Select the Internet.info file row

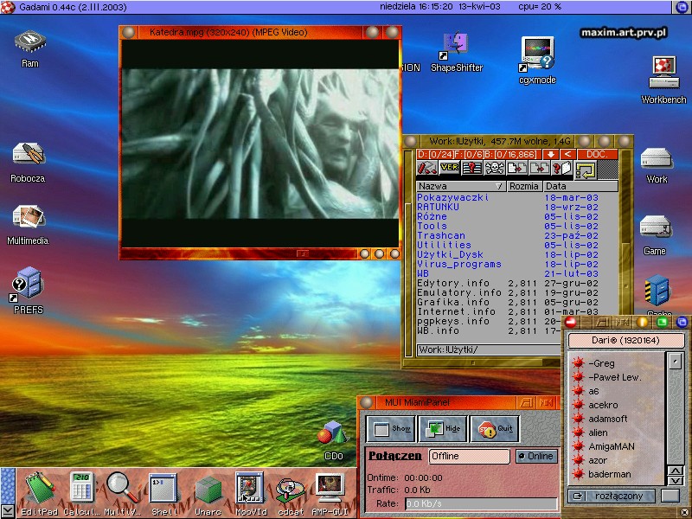[x=516, y=312]
